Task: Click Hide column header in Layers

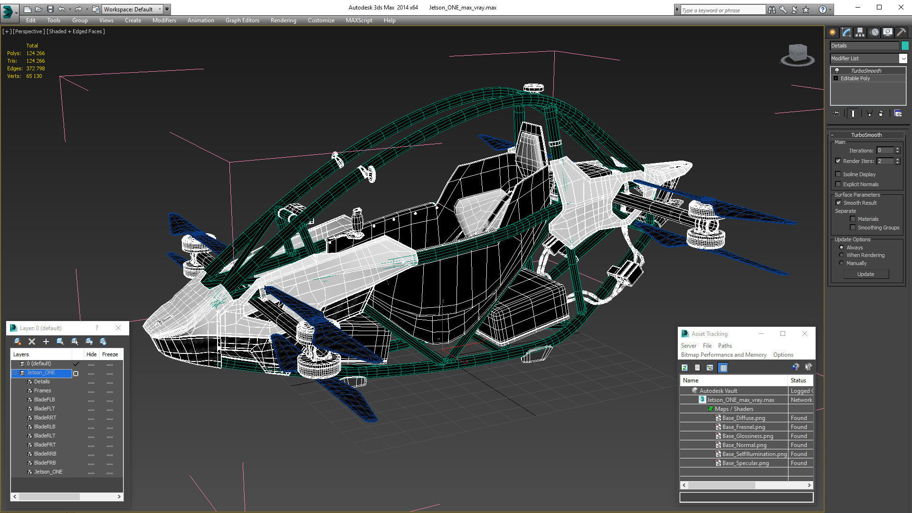Action: [x=91, y=354]
